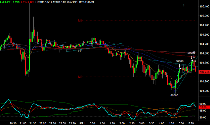The height and width of the screenshot is (125, 210).
Task: Click the 104.700 price axis label
Action: [x=205, y=44]
